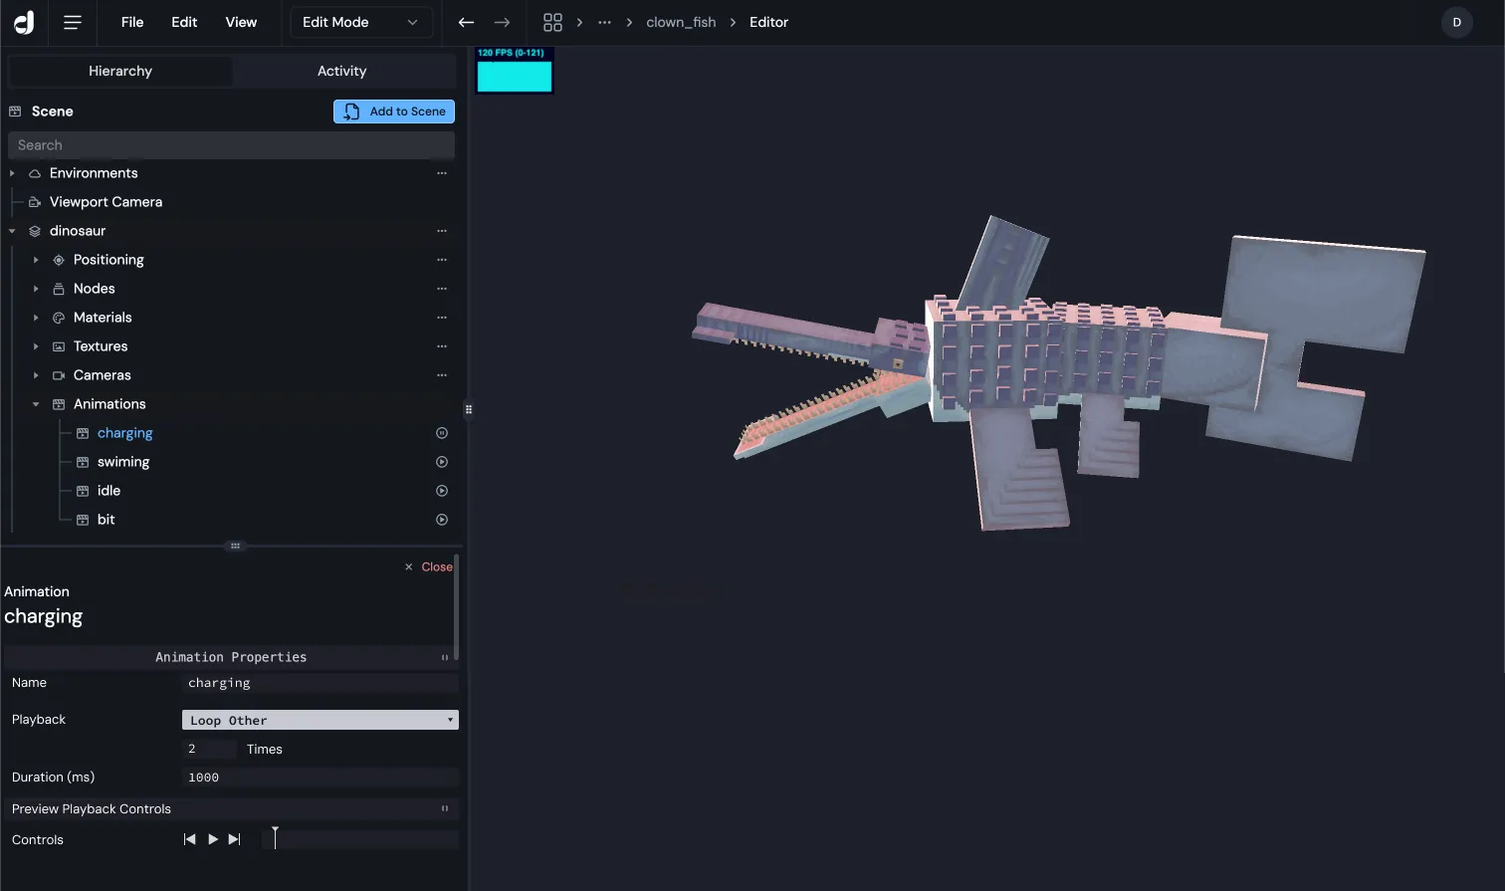Click the Add to Scene button

(394, 111)
